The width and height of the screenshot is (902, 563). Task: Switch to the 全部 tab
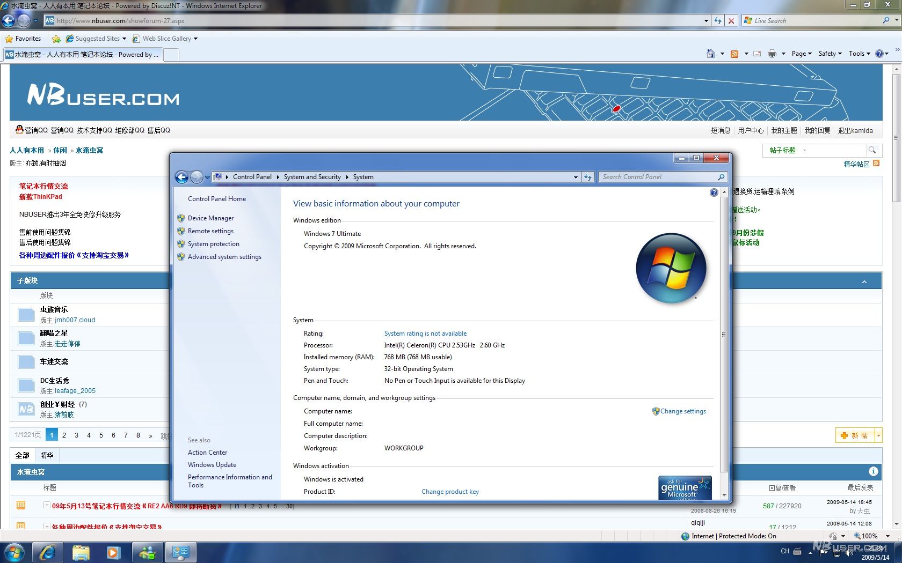coord(23,455)
